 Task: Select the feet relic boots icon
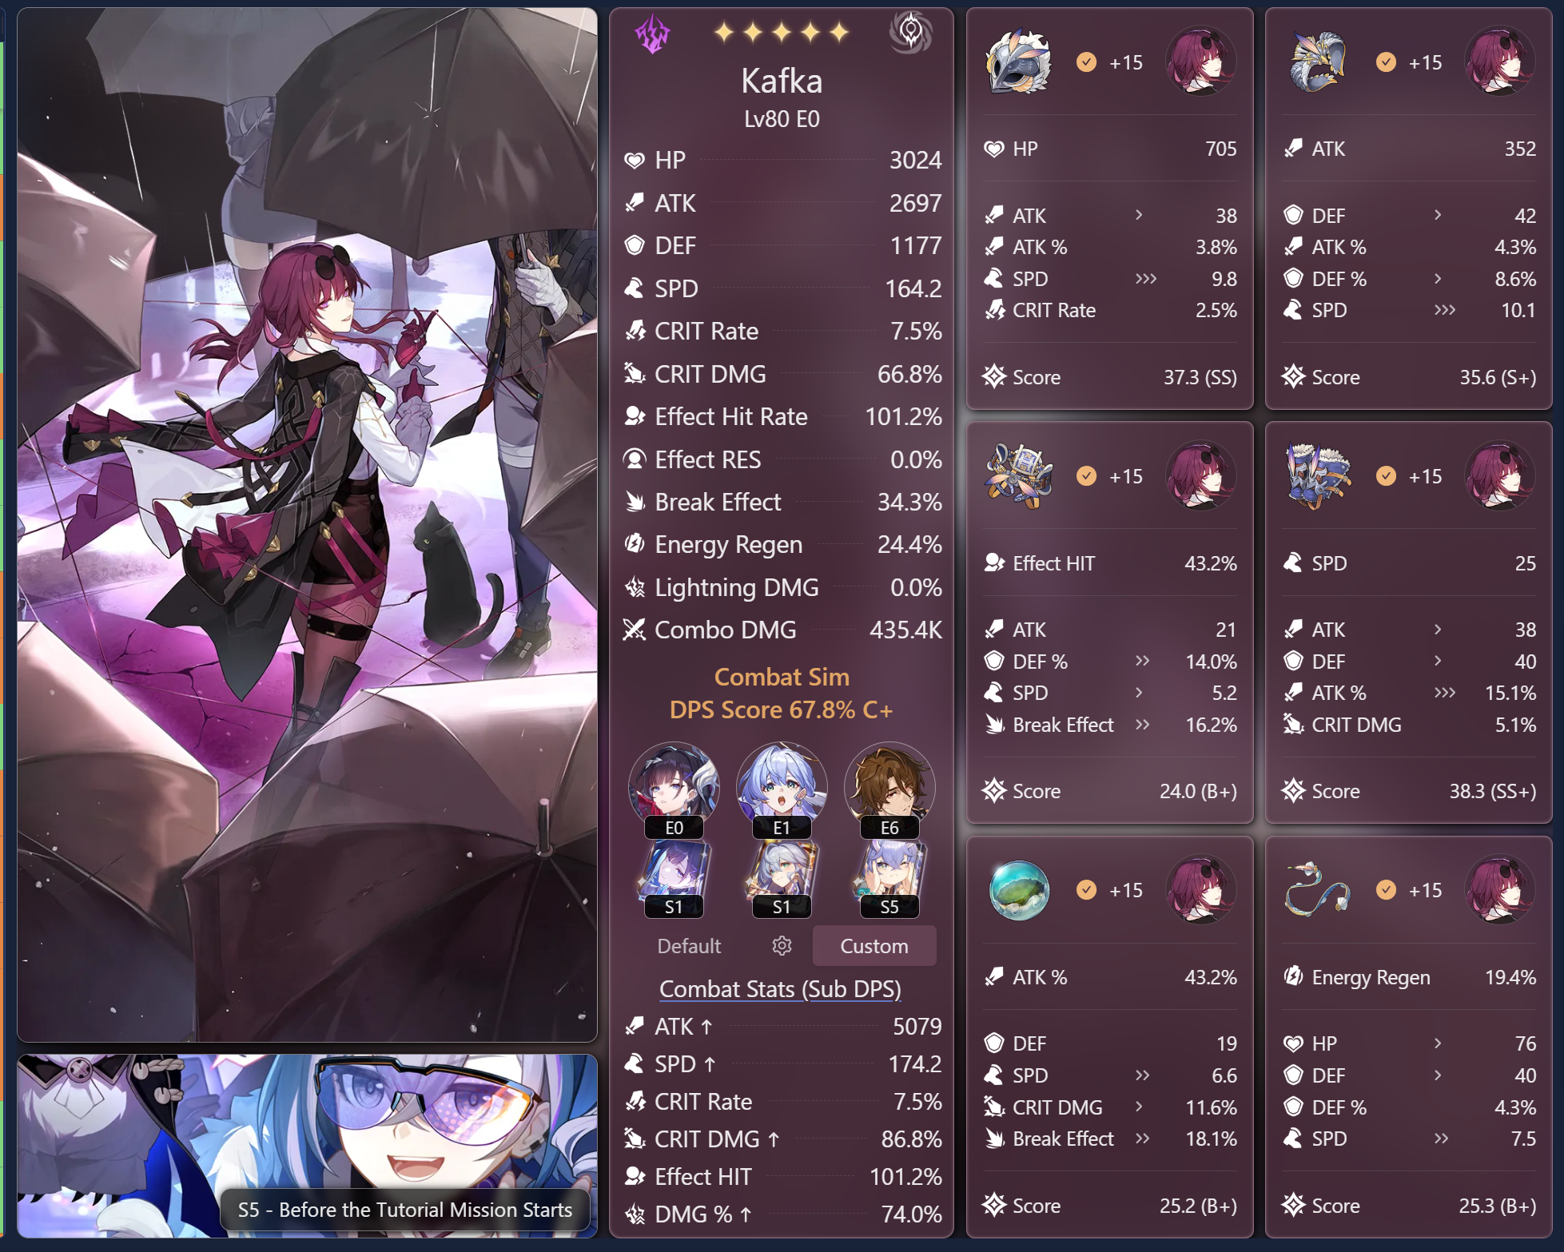[x=1317, y=476]
